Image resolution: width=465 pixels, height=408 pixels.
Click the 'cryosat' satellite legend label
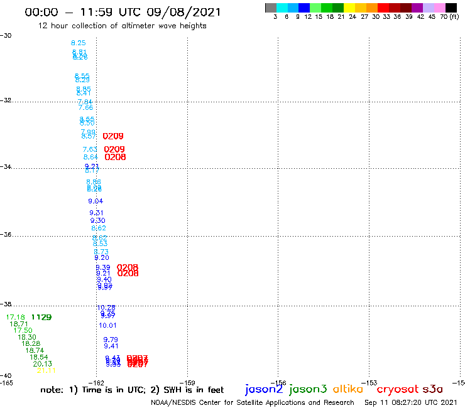pos(398,389)
